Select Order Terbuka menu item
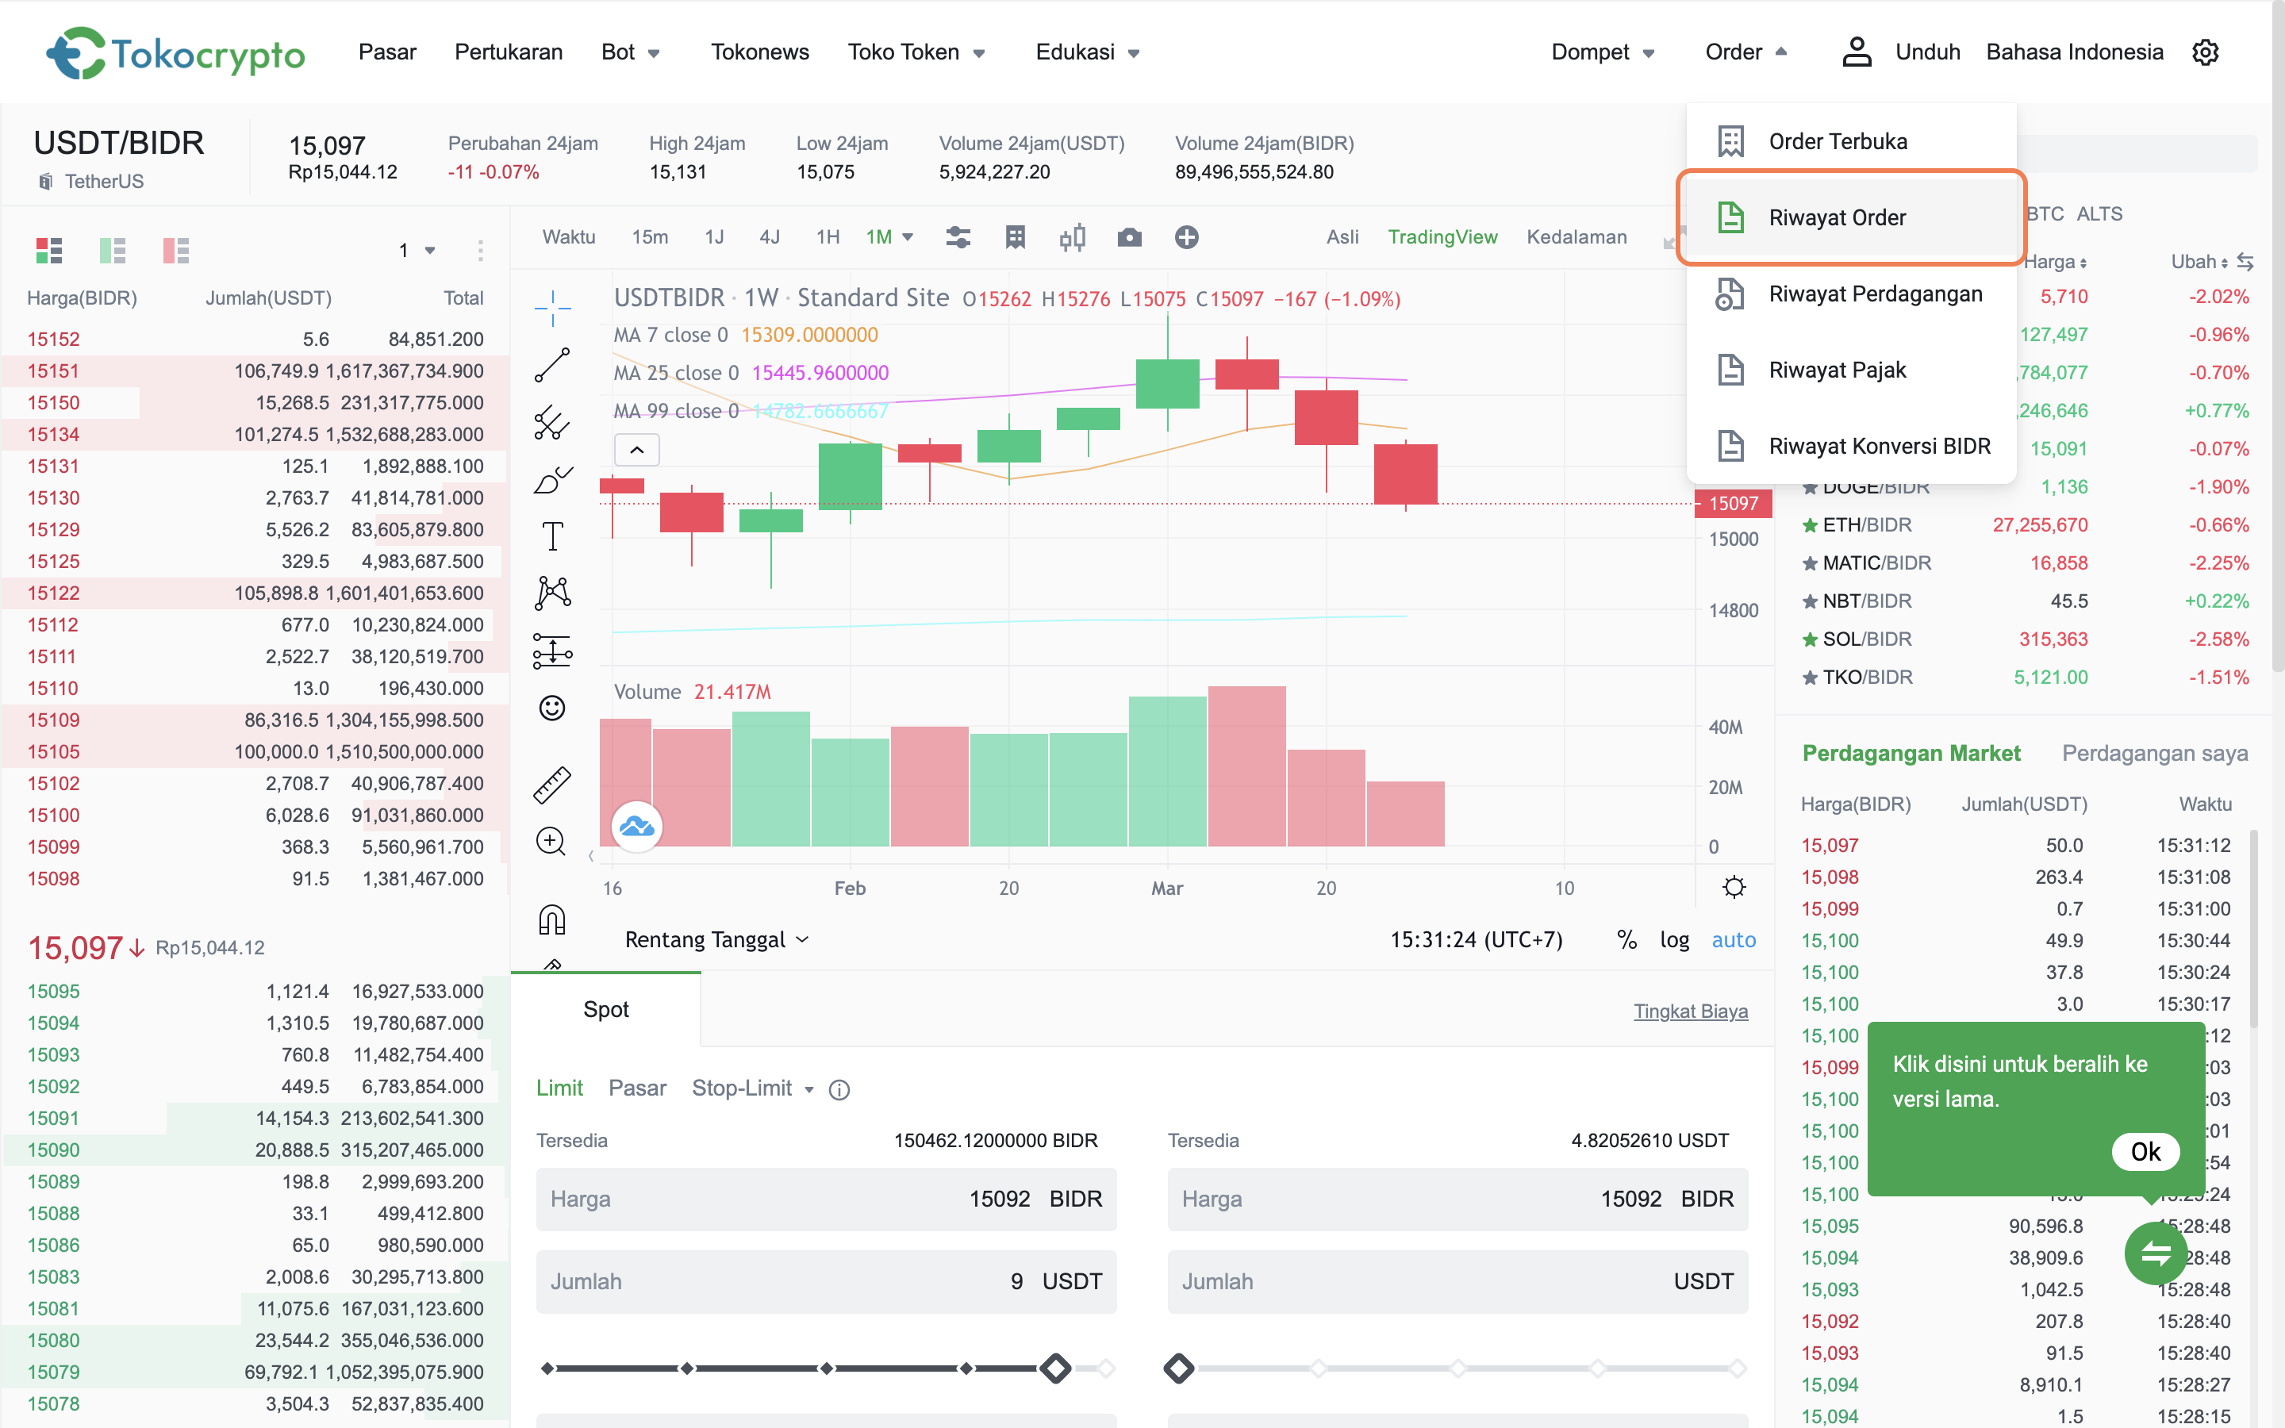The height and width of the screenshot is (1428, 2285). (1851, 142)
